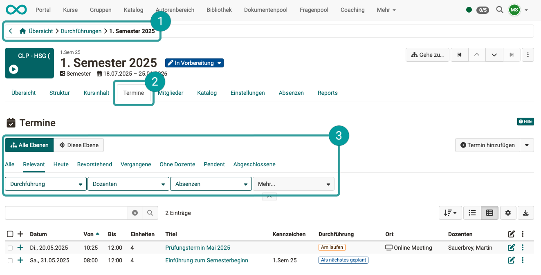
Task: Select the Diese Ebene scope toggle
Action: [x=79, y=145]
